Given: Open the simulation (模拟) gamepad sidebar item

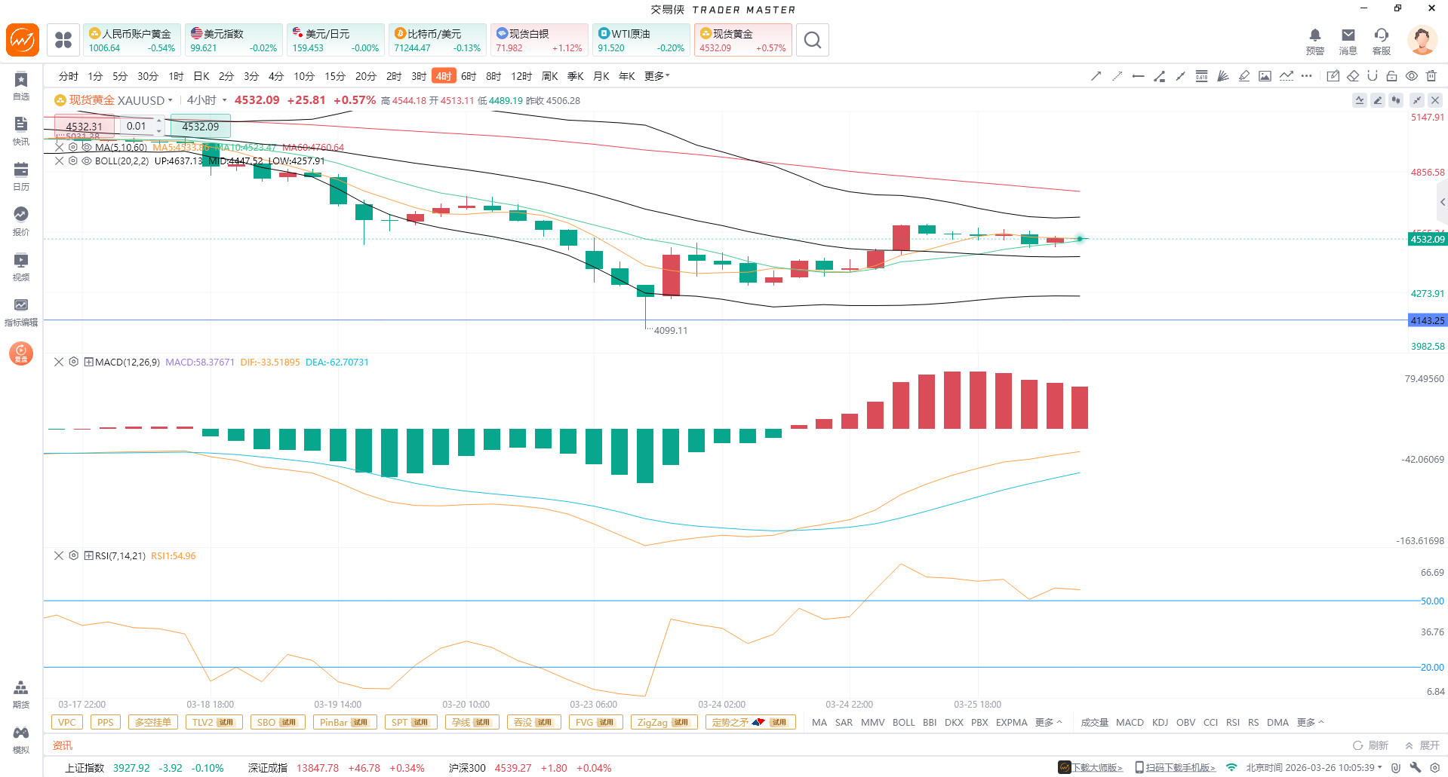Looking at the screenshot, I should point(21,739).
